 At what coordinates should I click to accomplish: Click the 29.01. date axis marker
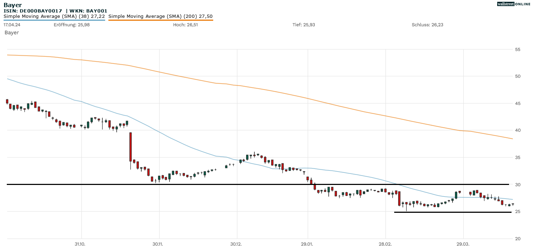[x=308, y=244]
